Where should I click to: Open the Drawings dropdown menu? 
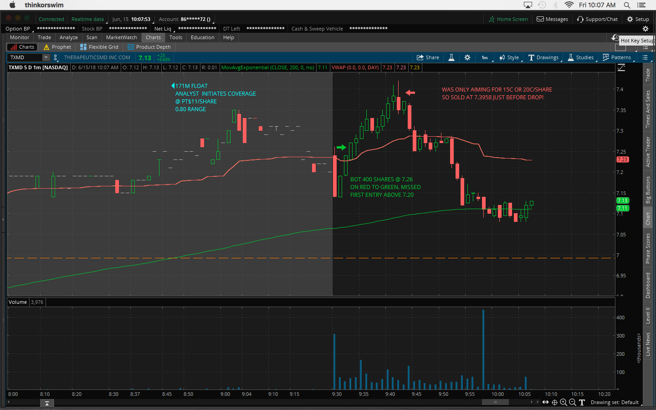tap(543, 57)
